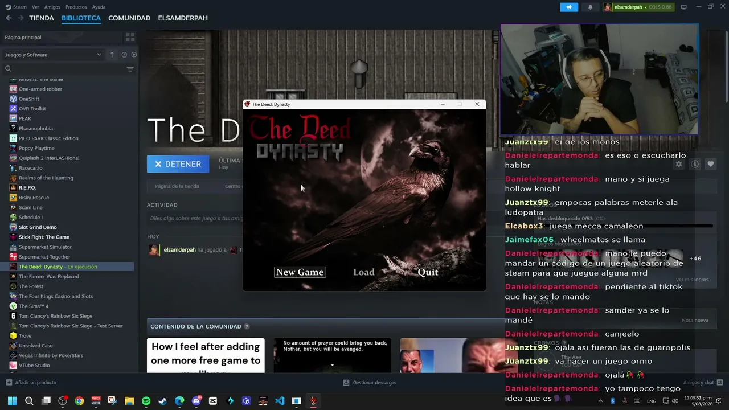Image resolution: width=729 pixels, height=410 pixels.
Task: Click elsamderpah link in activity feed
Action: 179,250
